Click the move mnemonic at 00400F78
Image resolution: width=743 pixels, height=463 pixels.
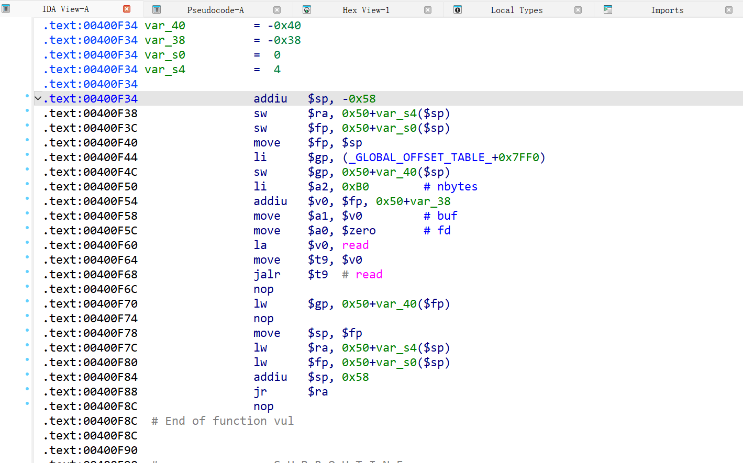pos(267,333)
